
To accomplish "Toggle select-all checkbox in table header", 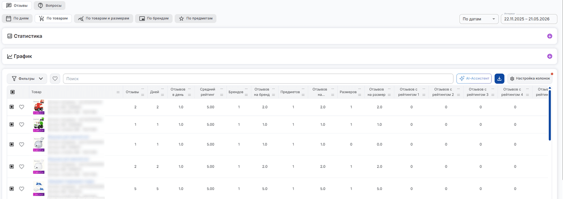I will (x=12, y=92).
